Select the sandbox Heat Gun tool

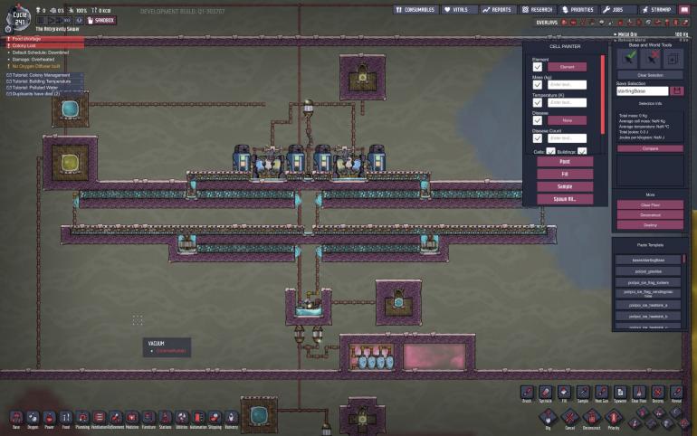pyautogui.click(x=601, y=393)
